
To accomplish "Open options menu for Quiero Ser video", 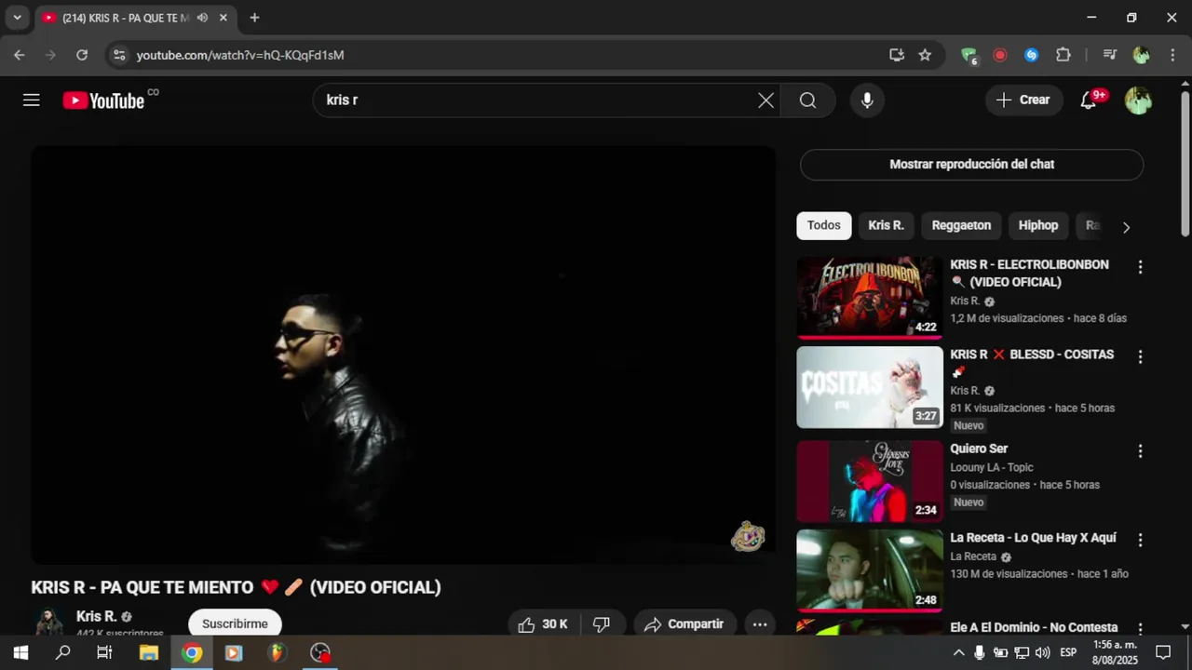I will click(x=1140, y=451).
